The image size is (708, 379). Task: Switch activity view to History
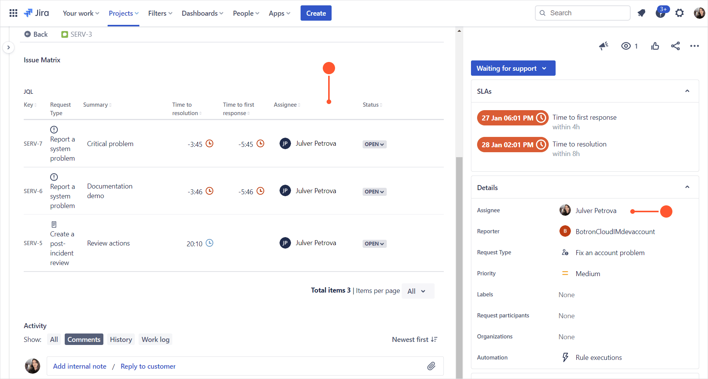click(x=121, y=339)
